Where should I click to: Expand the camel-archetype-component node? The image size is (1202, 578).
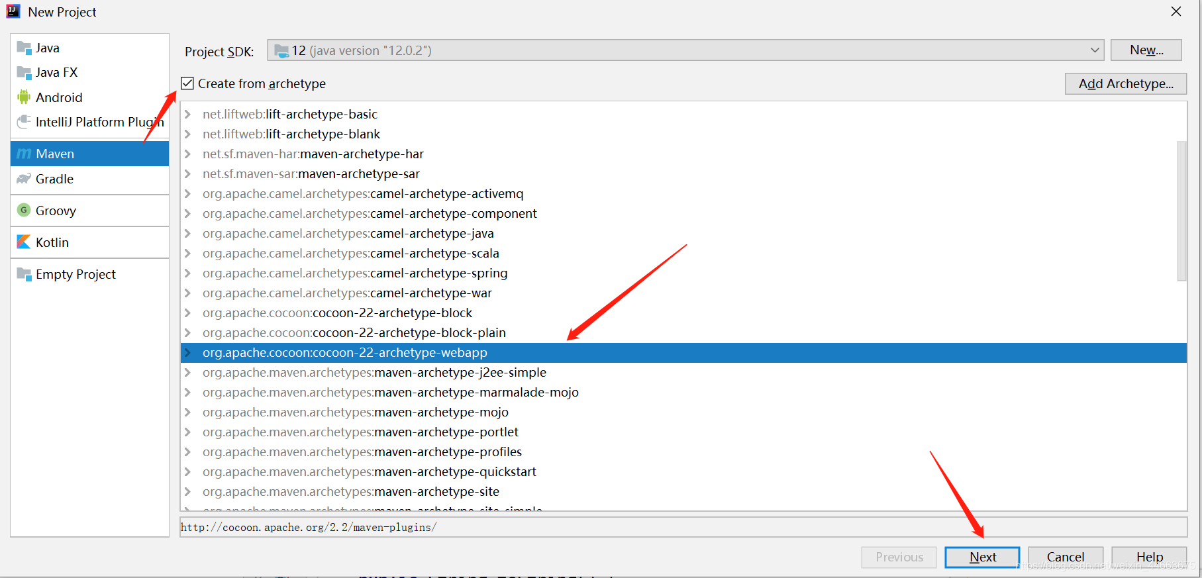click(x=188, y=213)
